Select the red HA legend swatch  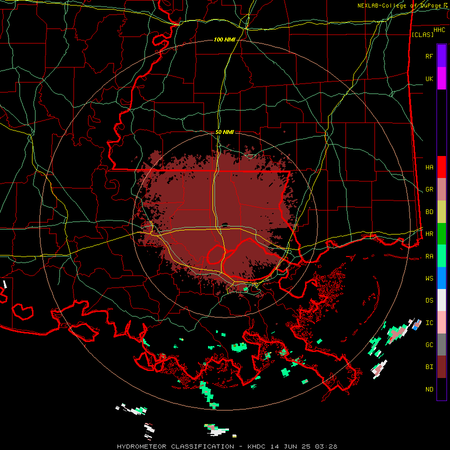[x=441, y=167]
